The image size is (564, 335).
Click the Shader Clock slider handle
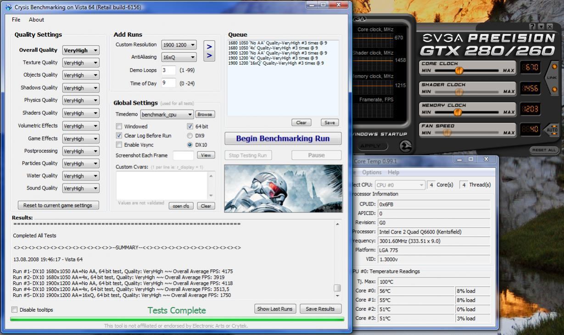(x=458, y=91)
